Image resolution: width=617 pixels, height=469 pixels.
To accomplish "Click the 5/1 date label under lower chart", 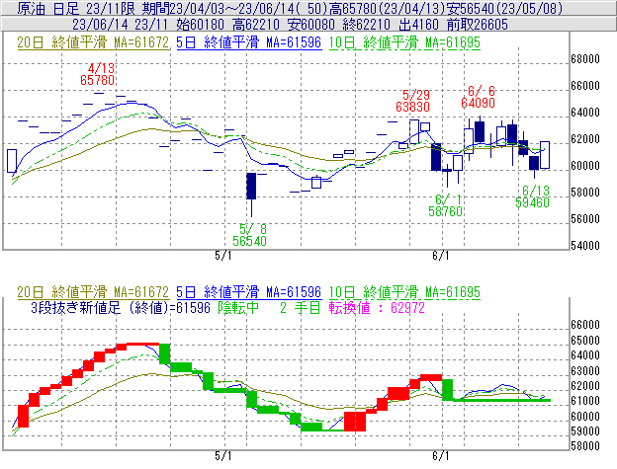I will (x=223, y=456).
